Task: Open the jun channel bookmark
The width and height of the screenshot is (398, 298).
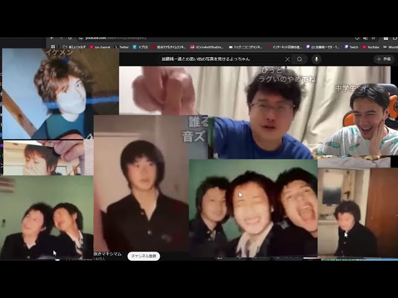Action: point(100,47)
